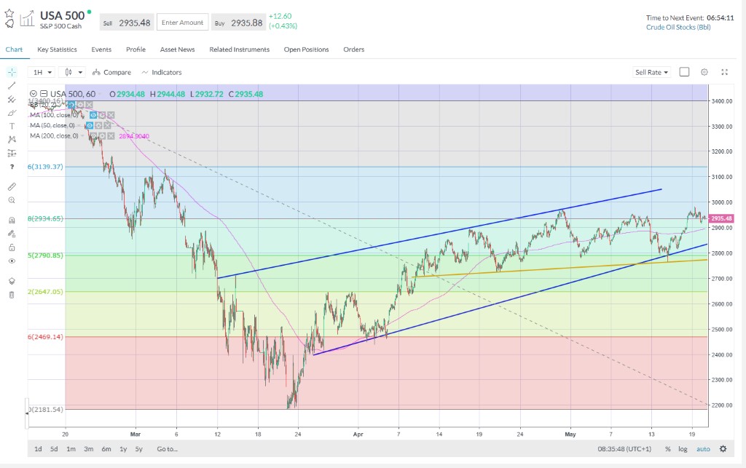The width and height of the screenshot is (746, 468).
Task: Click the Enter Amount field
Action: pos(182,23)
